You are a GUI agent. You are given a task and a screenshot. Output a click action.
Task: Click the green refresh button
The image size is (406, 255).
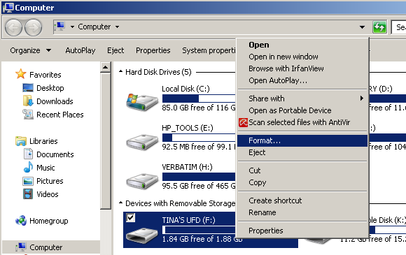pos(379,27)
